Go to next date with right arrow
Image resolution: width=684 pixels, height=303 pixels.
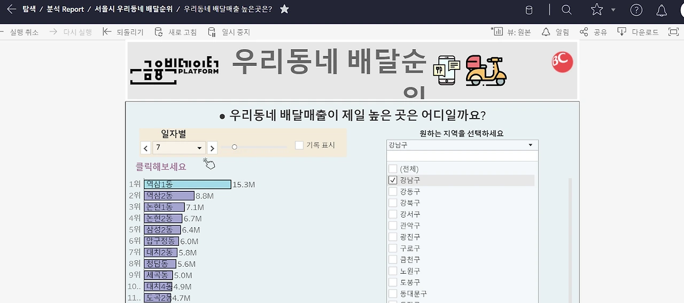(x=212, y=148)
